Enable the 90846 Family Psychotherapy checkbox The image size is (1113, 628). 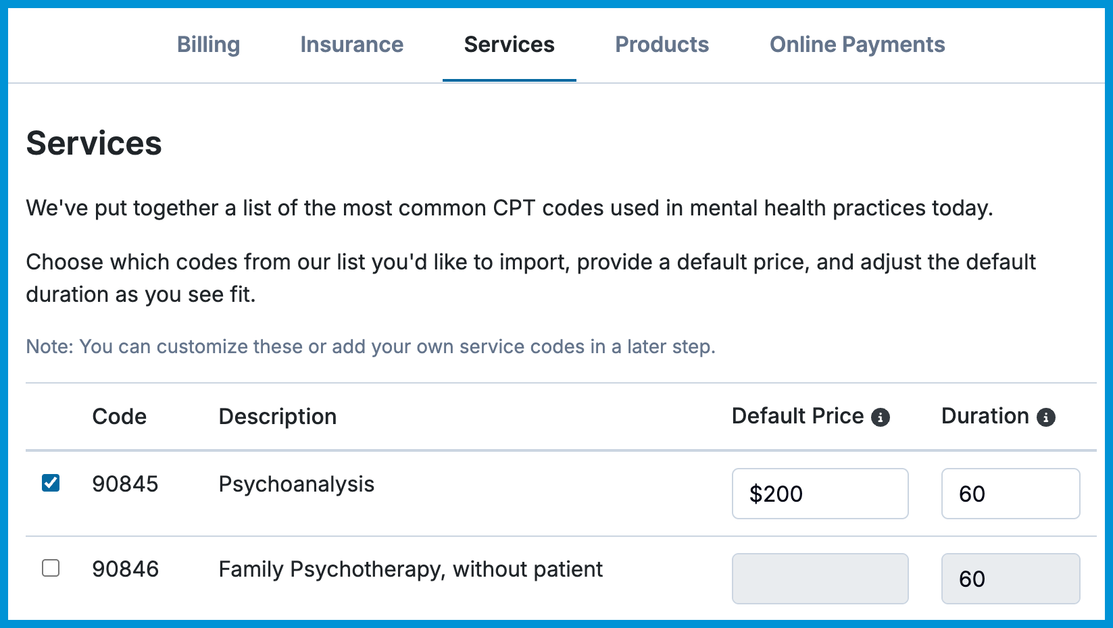(51, 568)
